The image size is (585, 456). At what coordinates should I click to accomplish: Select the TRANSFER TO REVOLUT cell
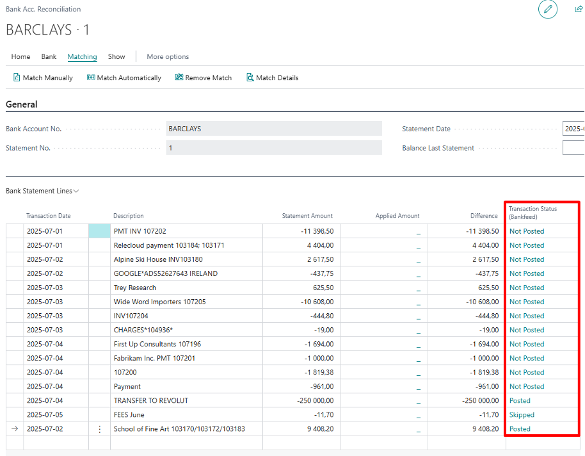[186, 401]
